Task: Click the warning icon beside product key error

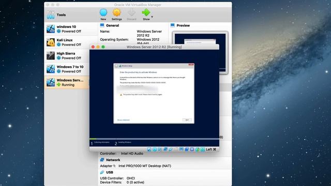Action: [x=121, y=95]
